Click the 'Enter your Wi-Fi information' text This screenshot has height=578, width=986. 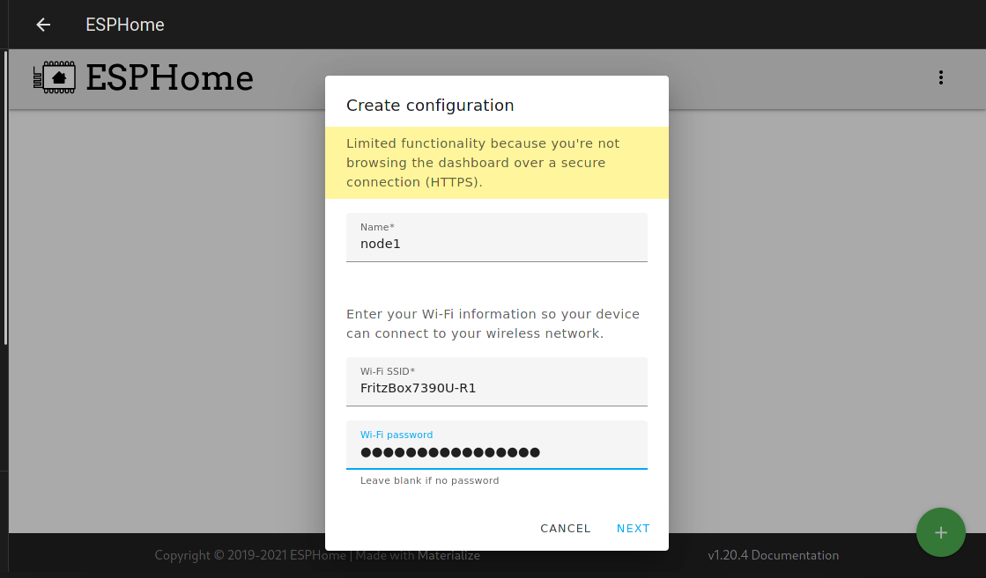[493, 324]
